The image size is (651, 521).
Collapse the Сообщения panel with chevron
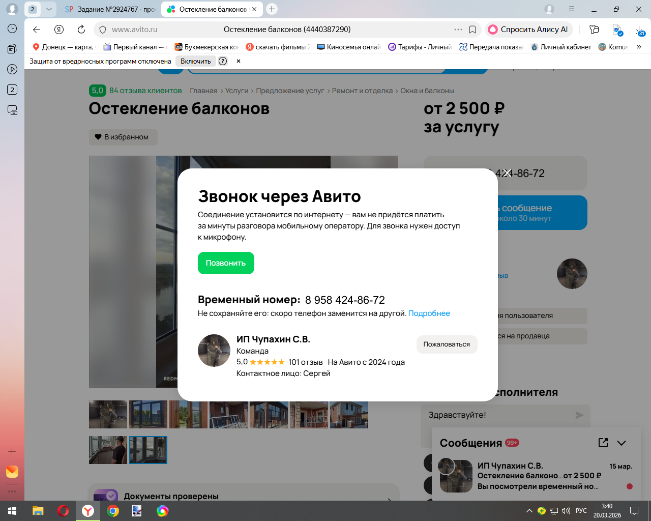(622, 443)
